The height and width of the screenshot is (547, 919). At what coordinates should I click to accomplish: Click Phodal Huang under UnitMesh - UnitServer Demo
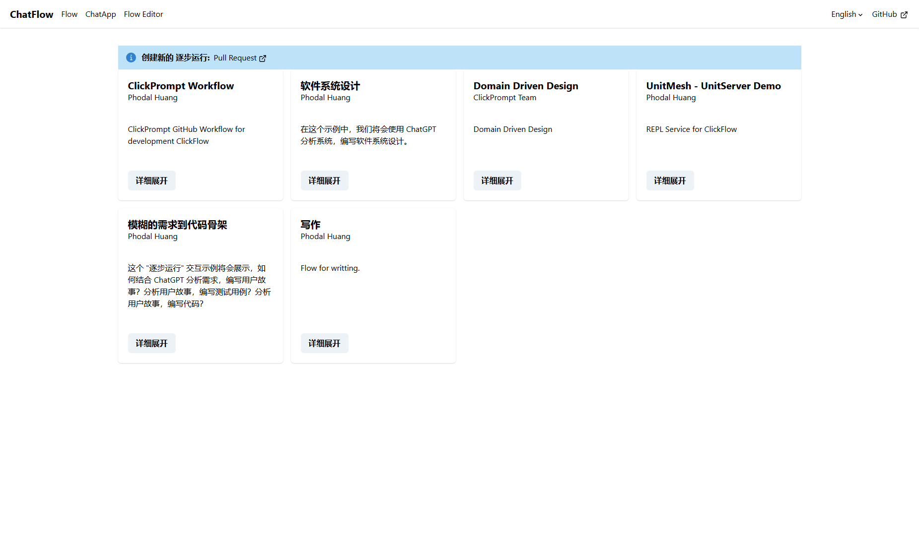[671, 98]
